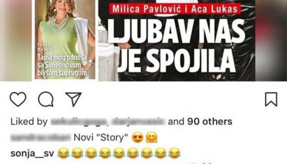Open comments via speech bubble icon
Viewport: 287px width, 164px height.
click(x=46, y=99)
